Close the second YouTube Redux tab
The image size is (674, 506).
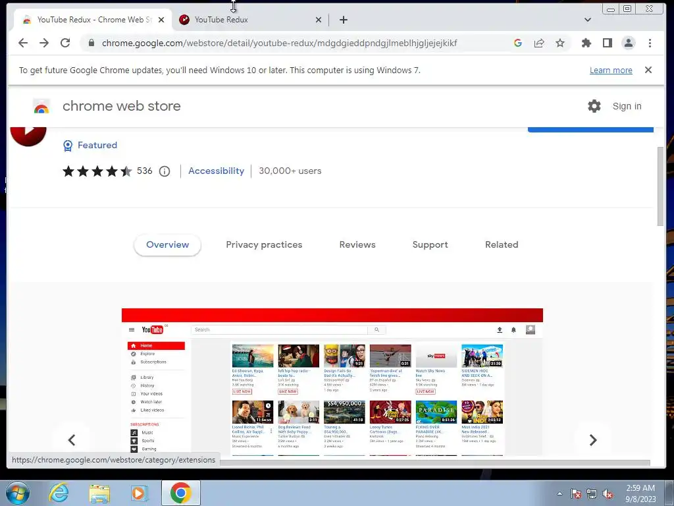[x=318, y=20]
